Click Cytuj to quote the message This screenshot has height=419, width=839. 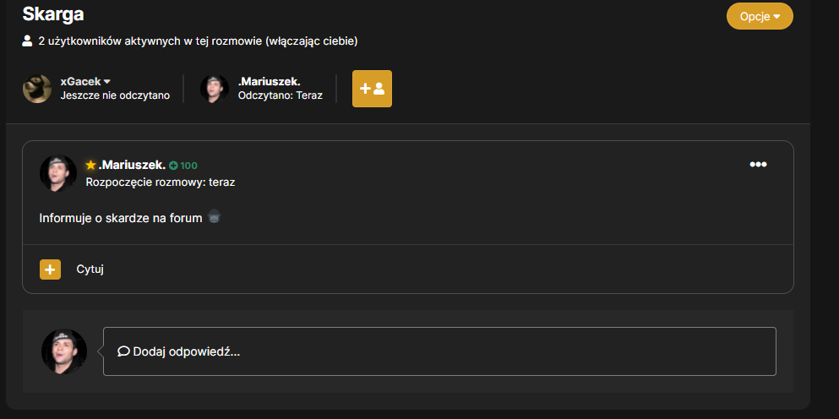click(90, 269)
